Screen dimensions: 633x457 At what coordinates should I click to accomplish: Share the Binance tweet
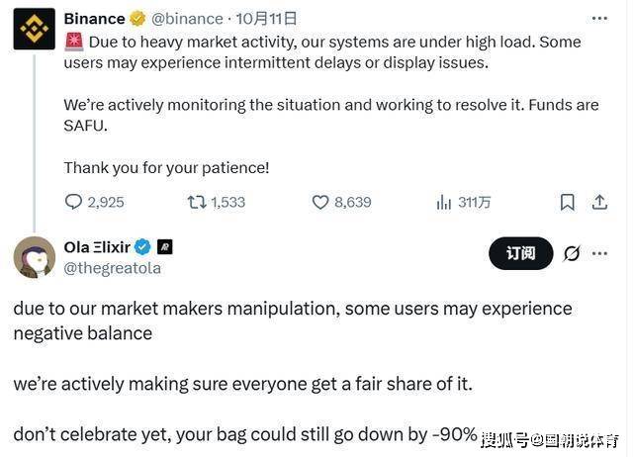pyautogui.click(x=599, y=202)
